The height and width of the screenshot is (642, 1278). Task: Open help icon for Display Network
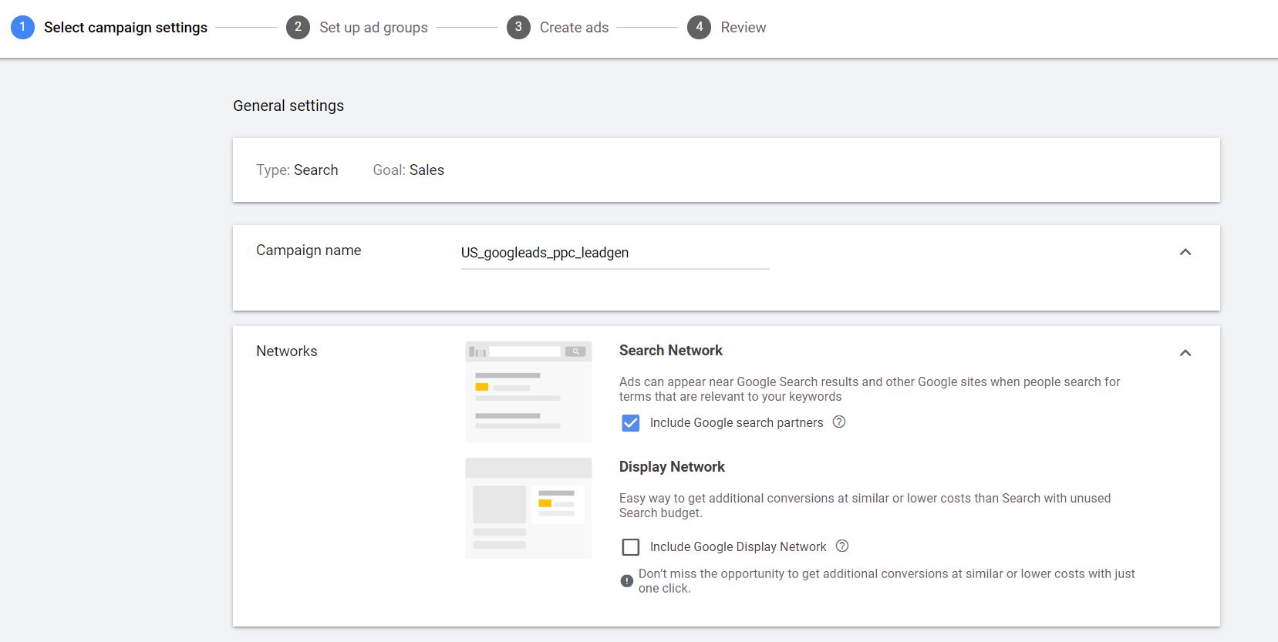842,546
